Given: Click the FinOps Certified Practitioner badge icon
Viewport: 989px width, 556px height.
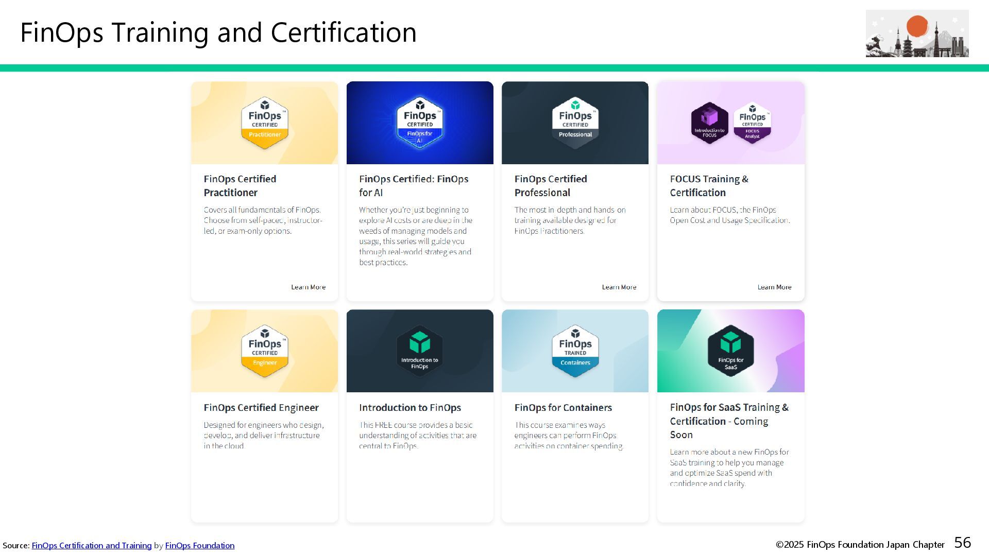Looking at the screenshot, I should click(265, 123).
